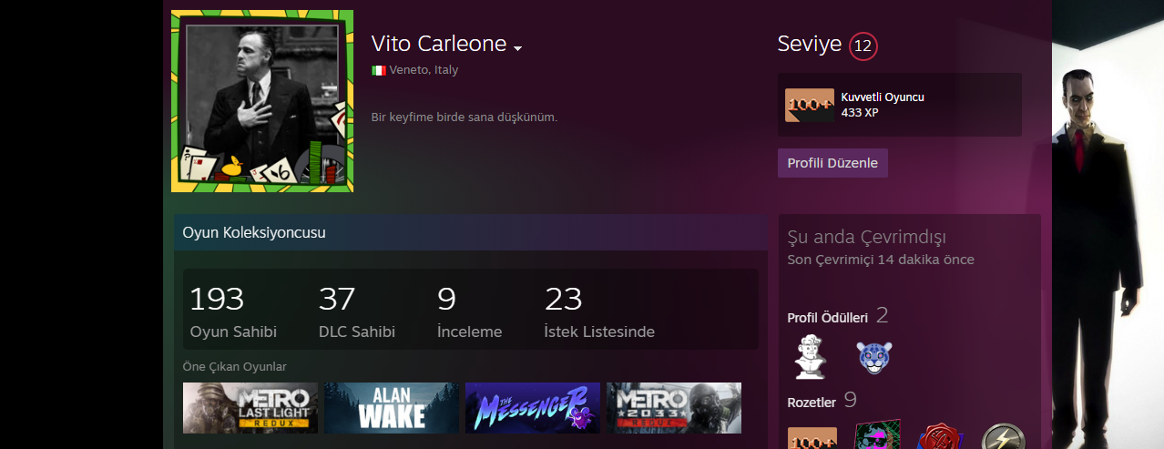Viewport: 1164px width, 449px height.
Task: Open the Profil Ödülleri link
Action: 827,318
